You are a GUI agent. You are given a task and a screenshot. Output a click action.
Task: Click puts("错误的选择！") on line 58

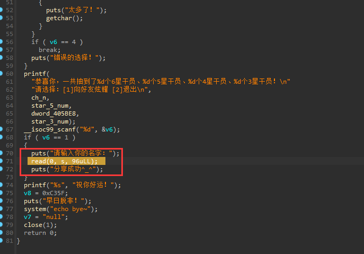[x=68, y=58]
